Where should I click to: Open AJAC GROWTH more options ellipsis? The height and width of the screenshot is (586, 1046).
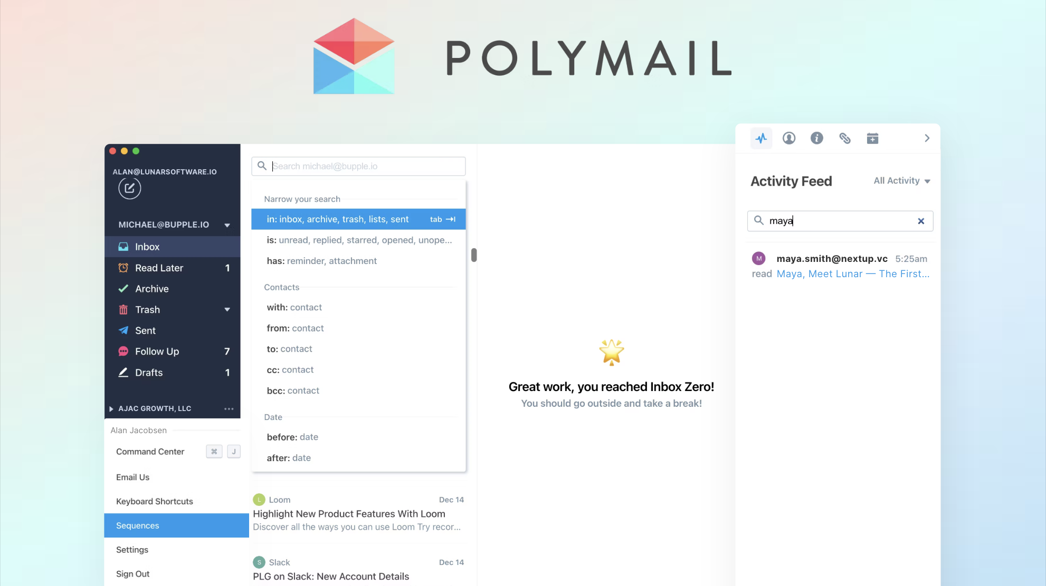229,409
